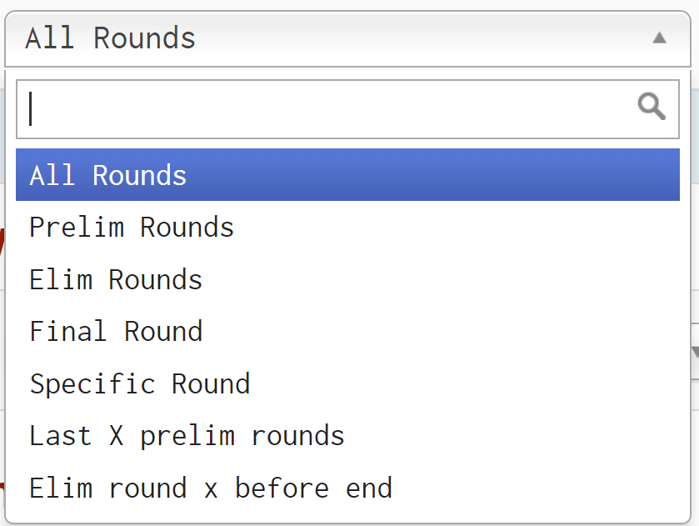Click the magnifying glass search icon
Image resolution: width=699 pixels, height=526 pixels.
[651, 107]
